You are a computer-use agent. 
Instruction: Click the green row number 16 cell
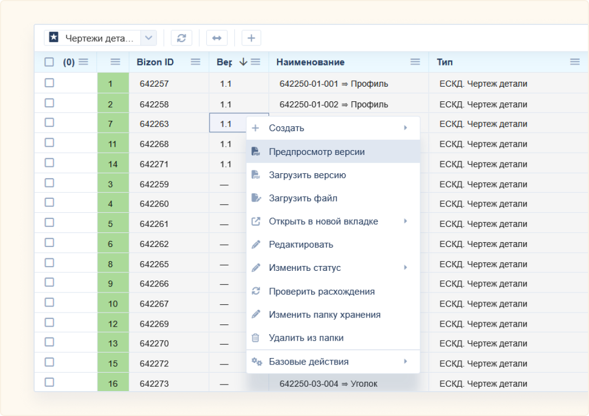pos(113,383)
